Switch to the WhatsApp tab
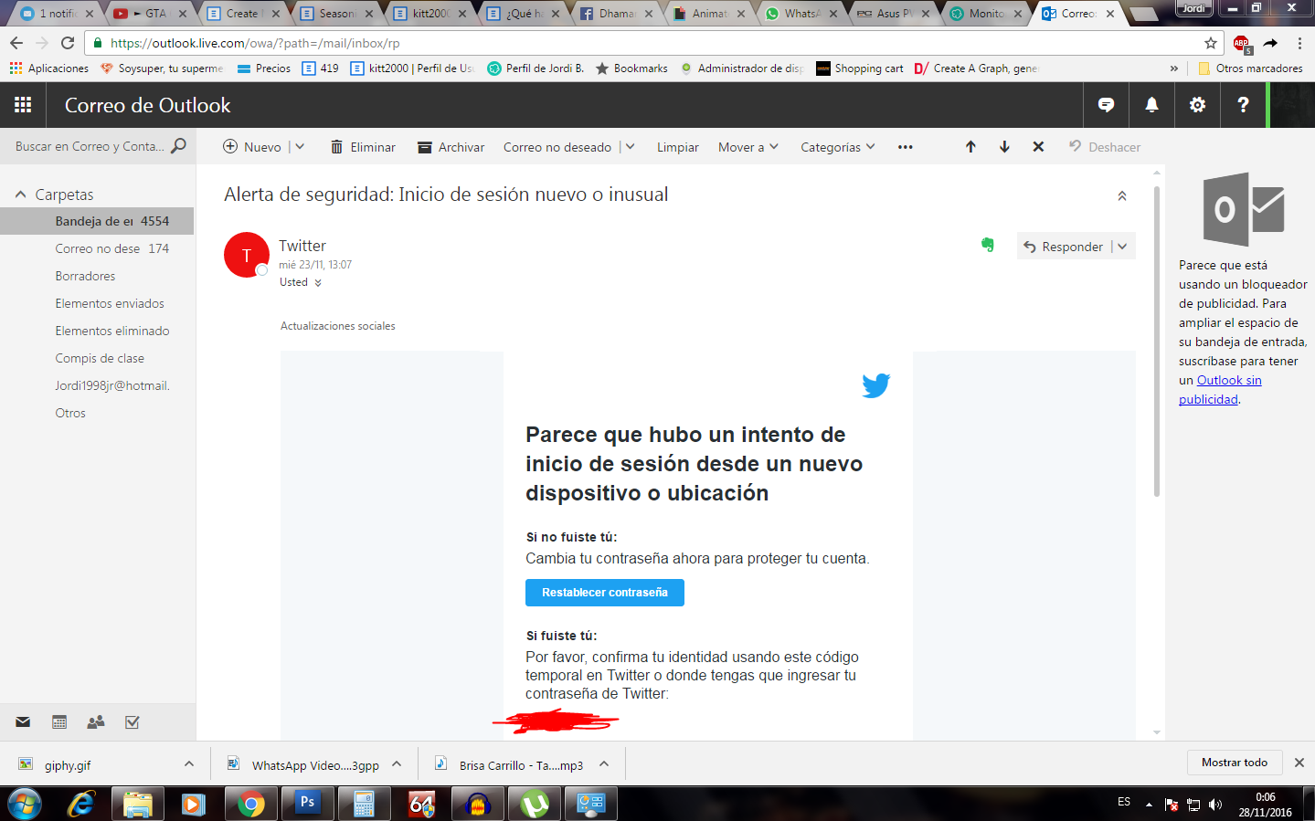1315x821 pixels. coord(800,13)
